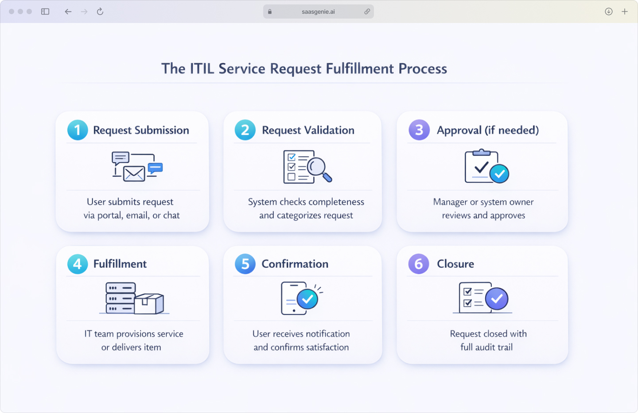Screen dimensions: 638x413
Task: Click the link icon inside the address bar
Action: point(367,11)
